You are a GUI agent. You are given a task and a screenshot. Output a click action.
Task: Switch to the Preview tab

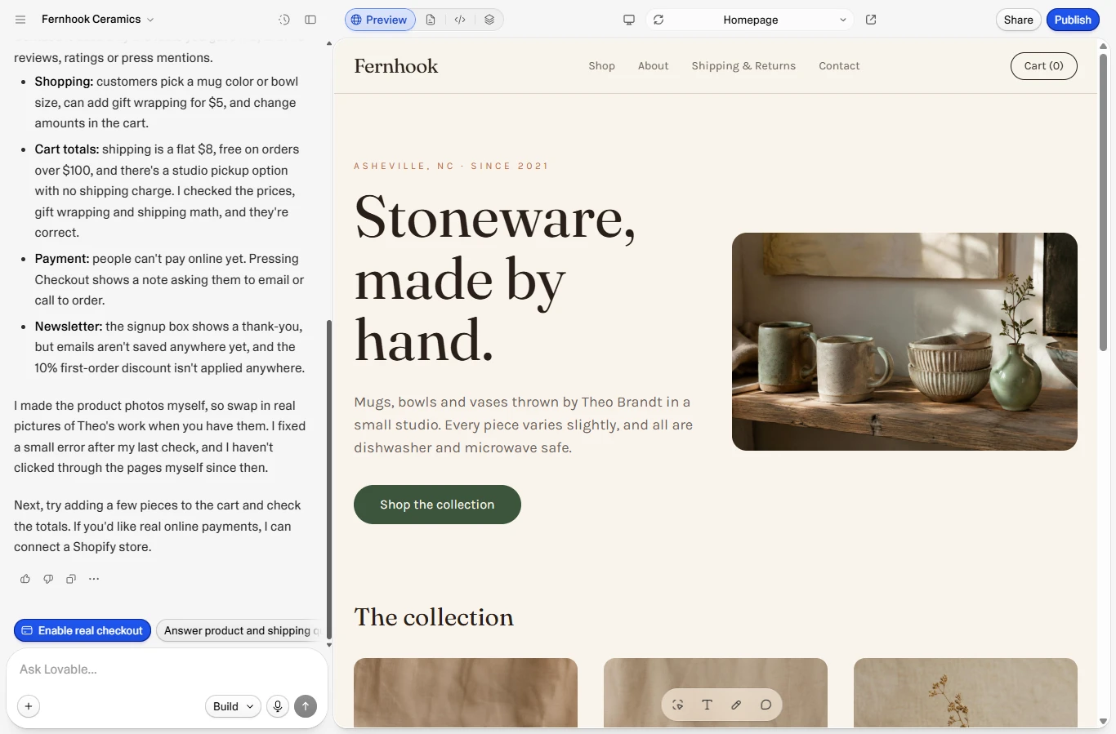pos(380,20)
